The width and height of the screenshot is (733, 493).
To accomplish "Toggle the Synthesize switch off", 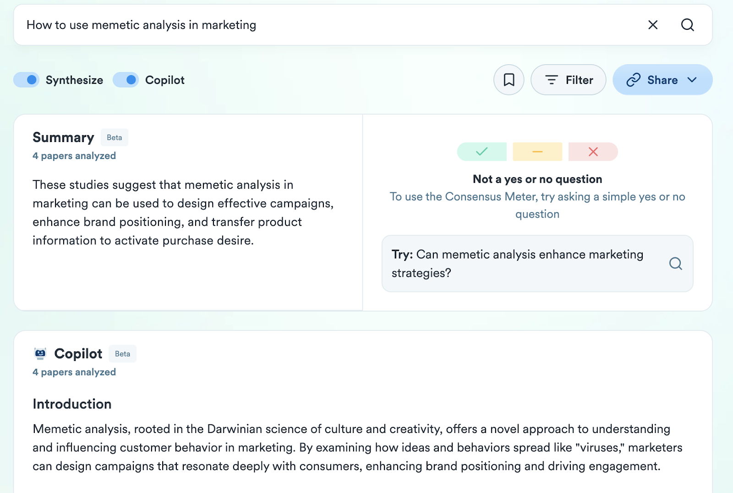I will (x=26, y=80).
